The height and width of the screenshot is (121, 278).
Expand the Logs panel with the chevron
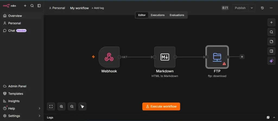(x=274, y=117)
